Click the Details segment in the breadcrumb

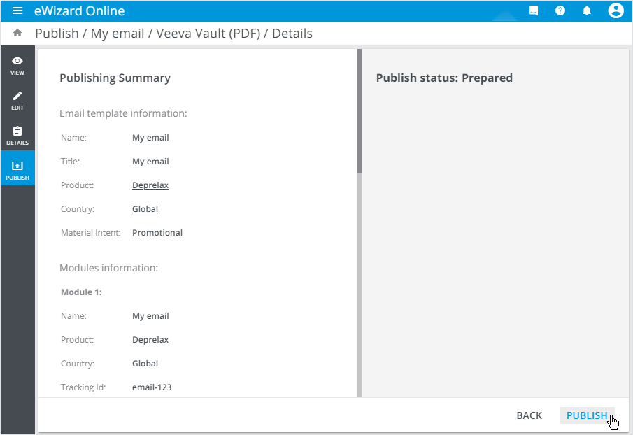(292, 34)
